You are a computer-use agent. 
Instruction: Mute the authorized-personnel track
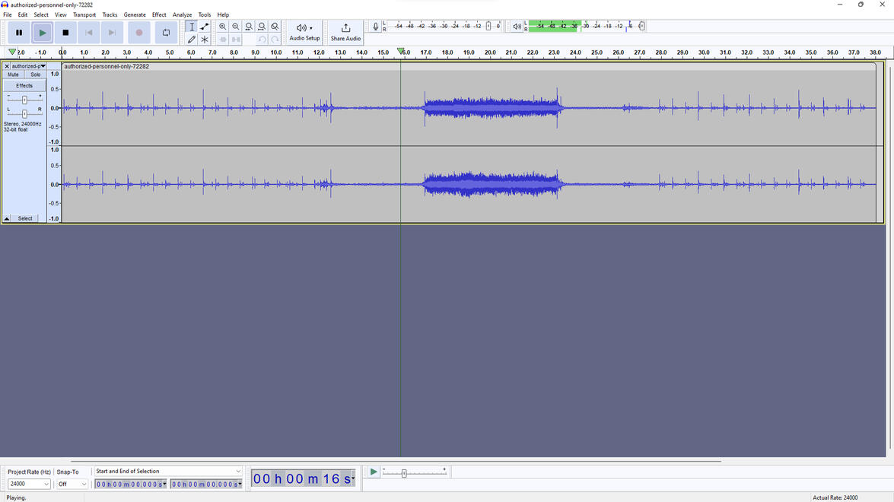(14, 75)
